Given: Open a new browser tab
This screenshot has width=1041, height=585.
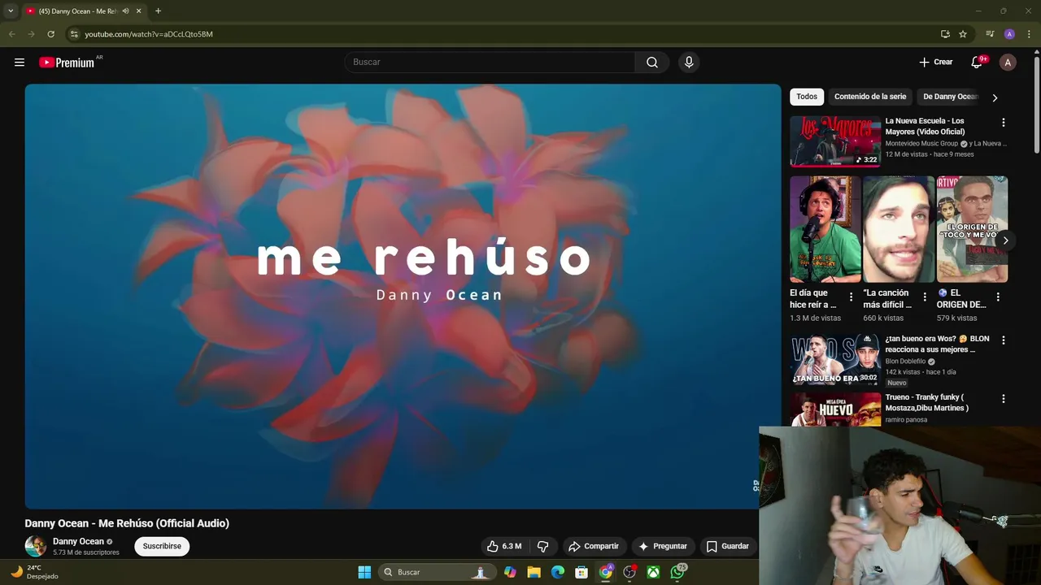Looking at the screenshot, I should (158, 11).
